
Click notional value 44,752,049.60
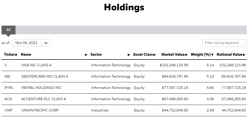click(234, 110)
